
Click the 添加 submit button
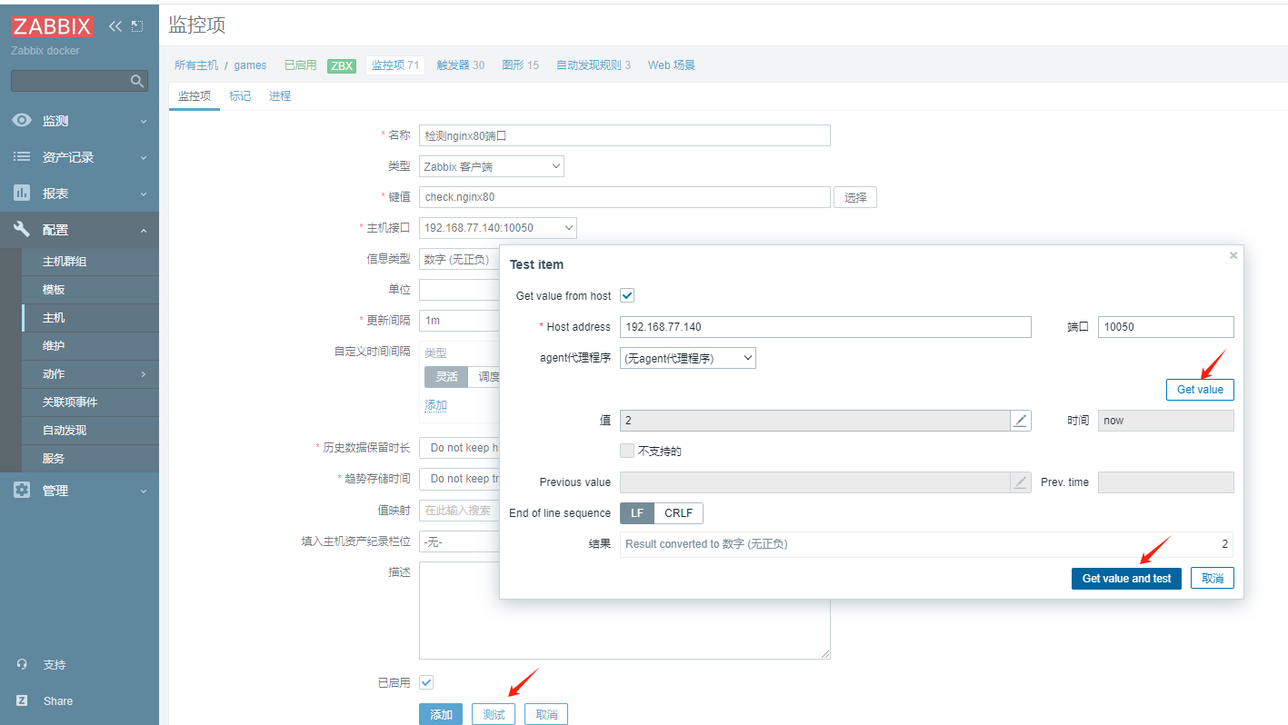point(441,714)
